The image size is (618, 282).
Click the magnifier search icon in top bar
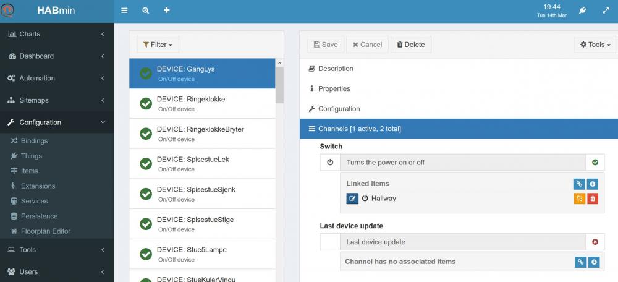(x=145, y=11)
